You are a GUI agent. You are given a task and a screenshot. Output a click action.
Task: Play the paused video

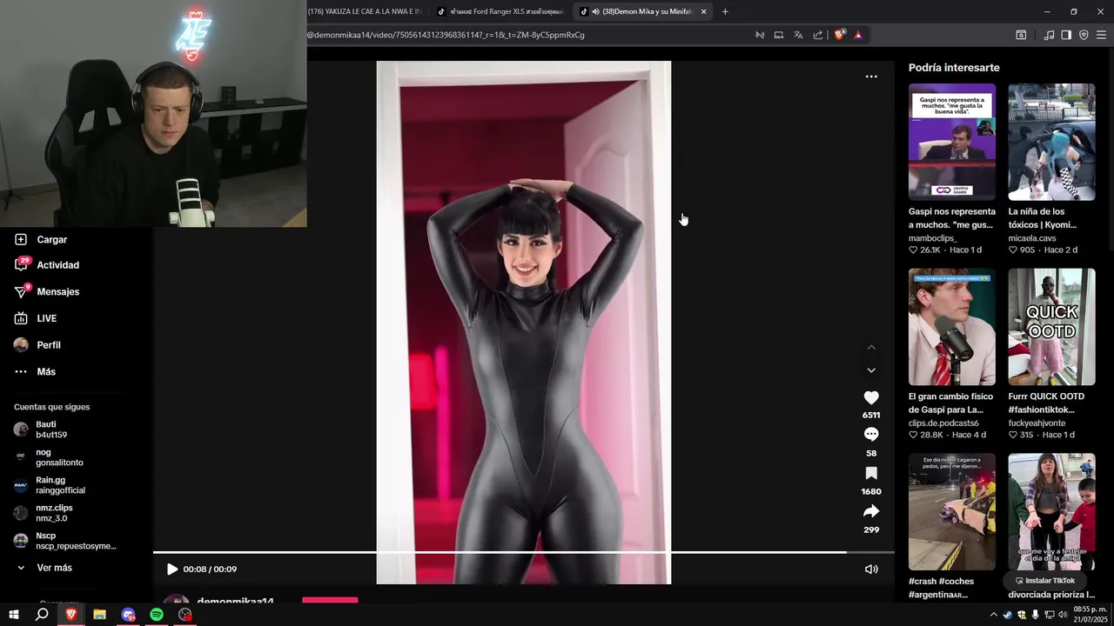[172, 569]
